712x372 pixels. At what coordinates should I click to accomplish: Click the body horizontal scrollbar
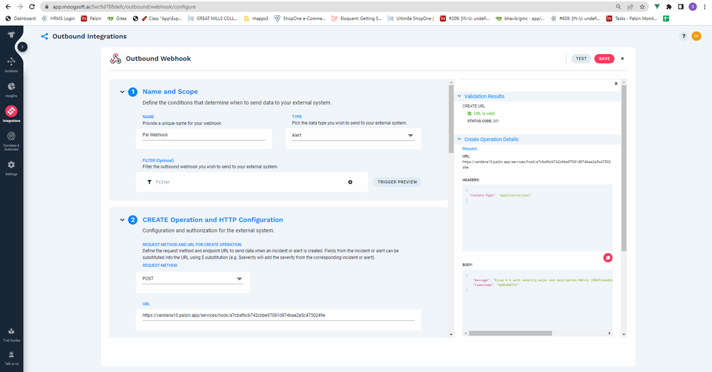(510, 333)
